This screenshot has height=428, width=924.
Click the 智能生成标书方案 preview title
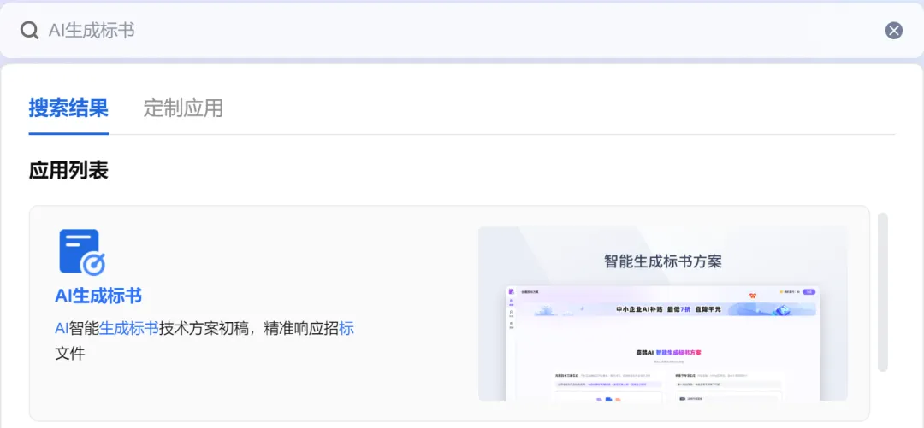663,261
